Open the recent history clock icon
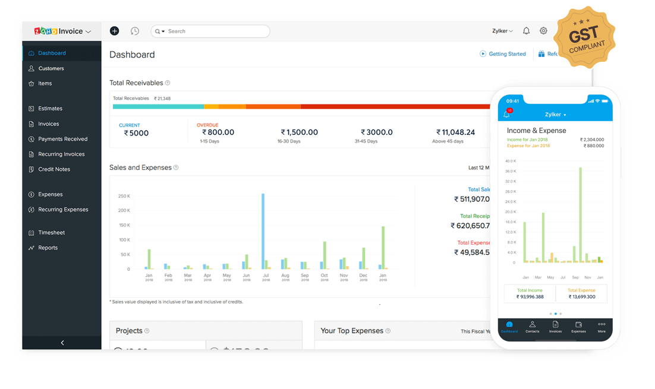The image size is (655, 389). click(x=134, y=31)
